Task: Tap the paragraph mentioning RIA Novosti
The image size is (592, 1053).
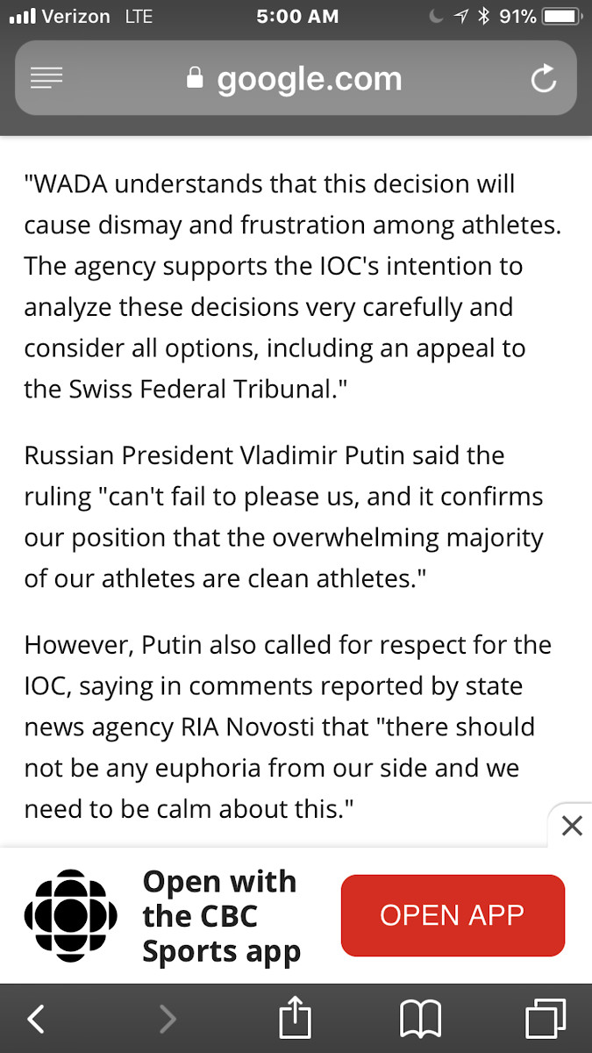Action: 288,727
